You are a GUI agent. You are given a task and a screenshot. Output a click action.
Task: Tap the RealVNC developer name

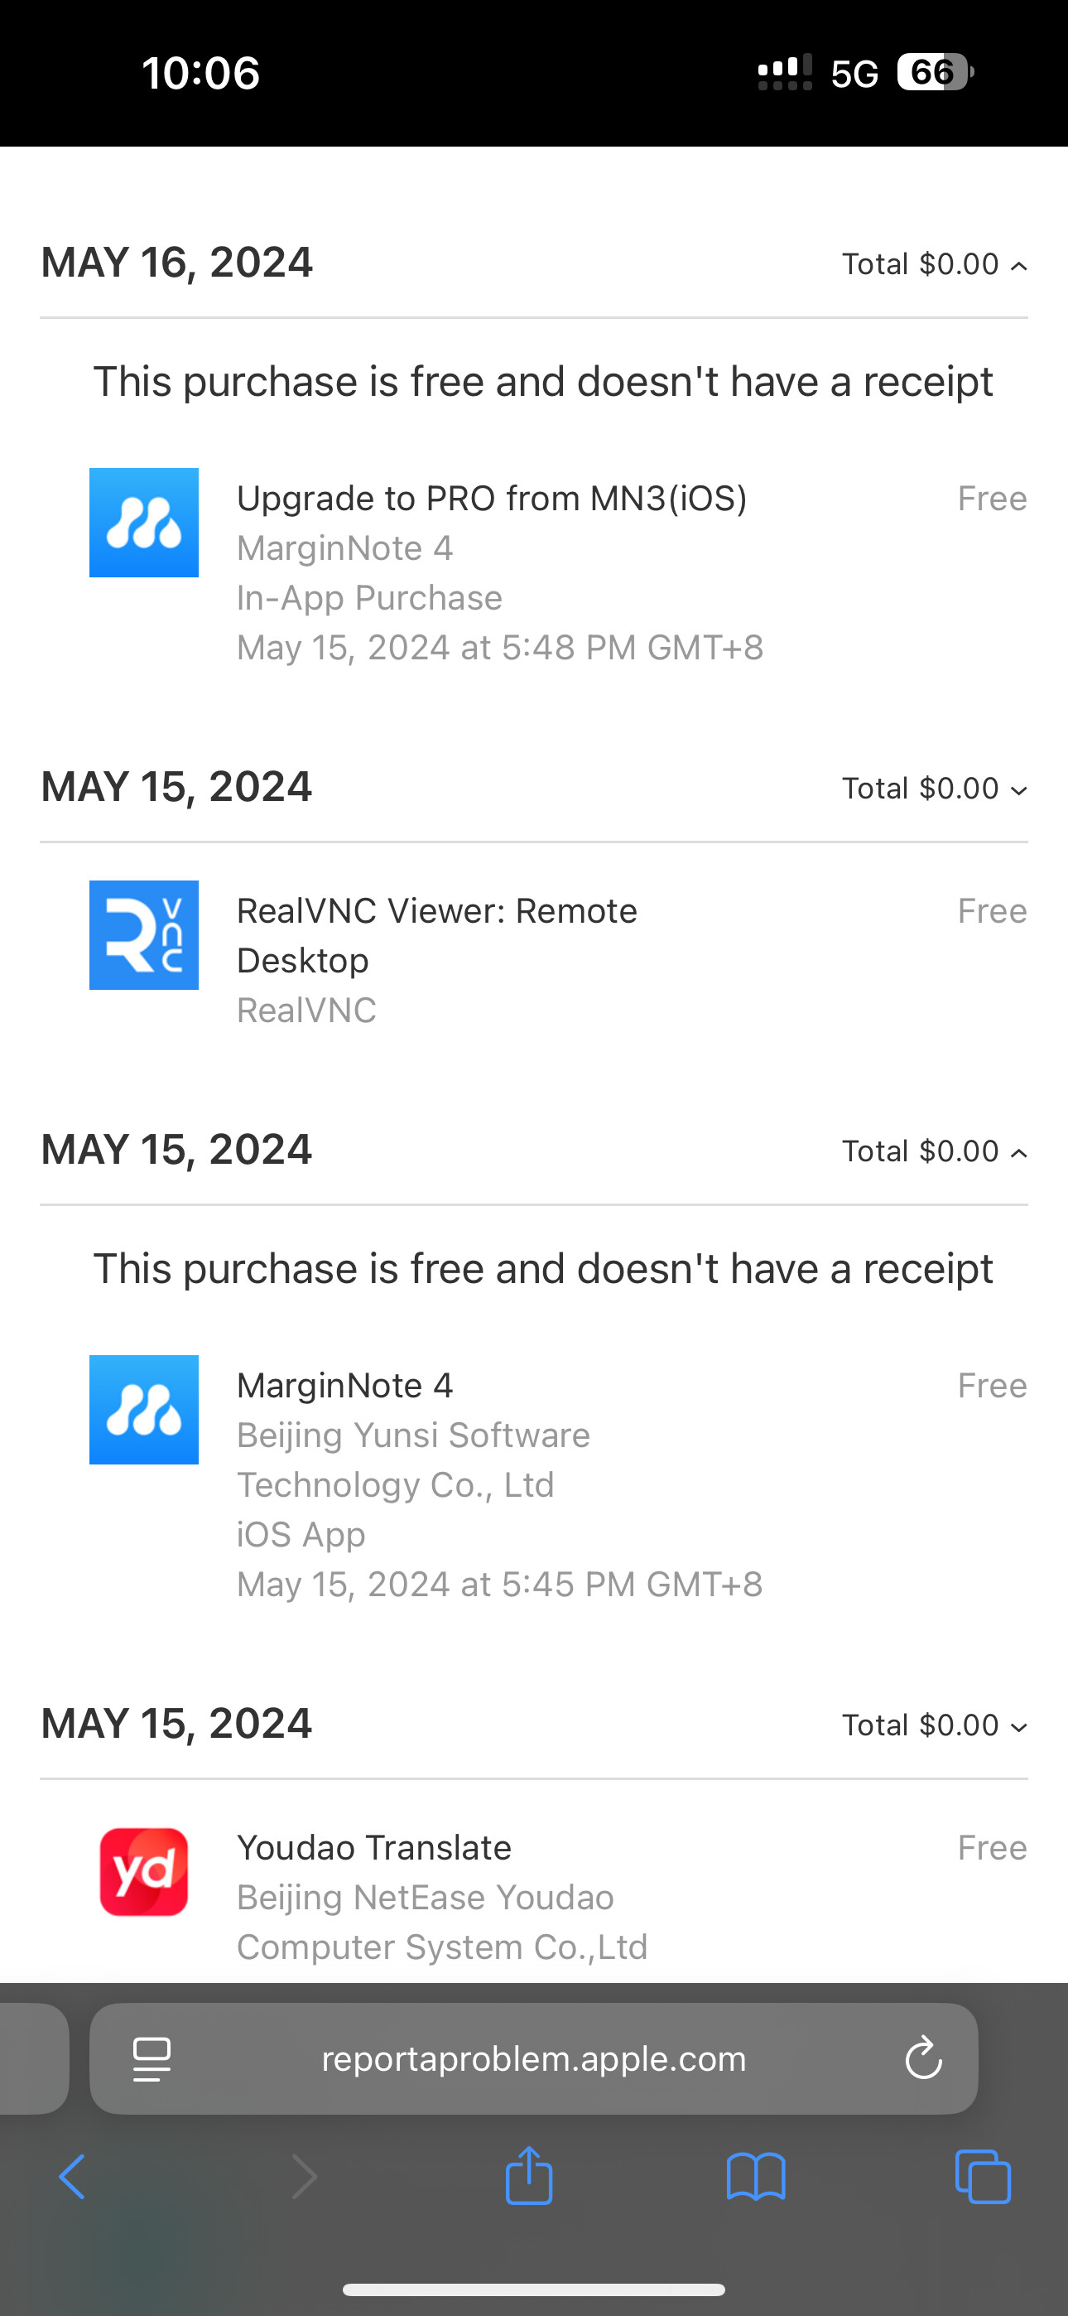[x=306, y=1010]
